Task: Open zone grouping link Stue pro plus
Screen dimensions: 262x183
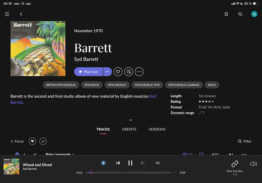Action: tap(235, 168)
